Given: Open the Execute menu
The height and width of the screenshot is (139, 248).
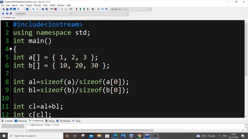Looking at the screenshot, I should click(x=38, y=5).
